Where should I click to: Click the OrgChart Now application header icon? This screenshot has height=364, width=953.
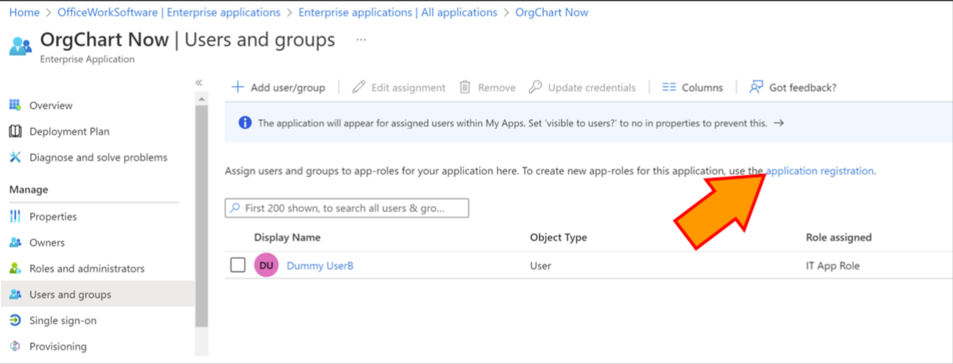(x=20, y=46)
